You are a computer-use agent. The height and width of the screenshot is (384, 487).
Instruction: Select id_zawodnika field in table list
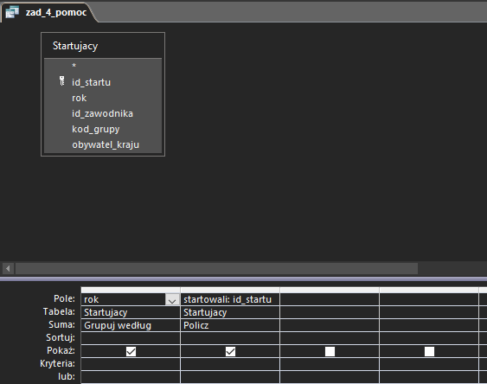coord(102,113)
